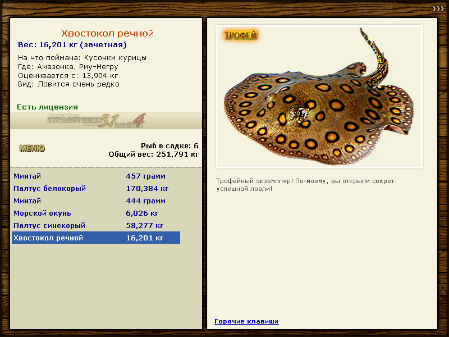This screenshot has height=337, width=449.
Task: Click the Вес: 16,201 кг (зачетная) line
Action: click(x=72, y=45)
